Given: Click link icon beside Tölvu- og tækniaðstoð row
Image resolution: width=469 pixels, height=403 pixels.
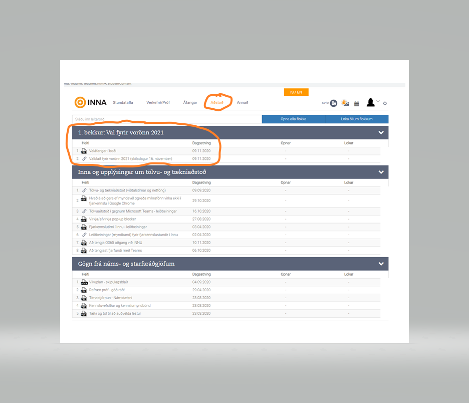Looking at the screenshot, I should pyautogui.click(x=84, y=190).
